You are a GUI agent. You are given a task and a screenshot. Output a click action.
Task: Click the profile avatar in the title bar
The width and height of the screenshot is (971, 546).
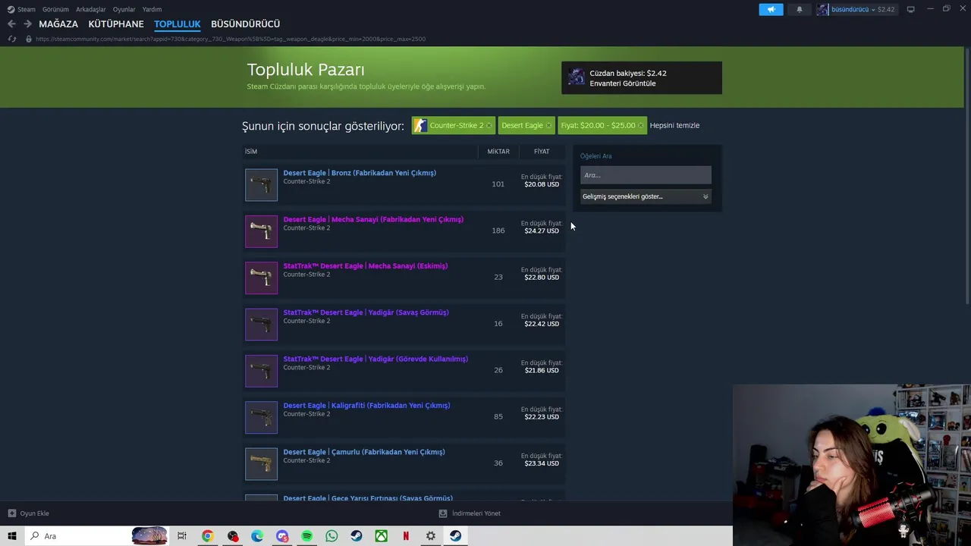pos(822,9)
